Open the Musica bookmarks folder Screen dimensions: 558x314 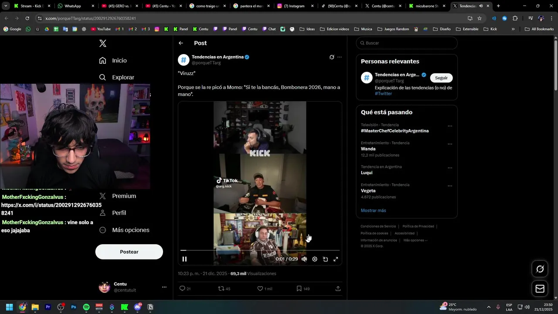pos(363,29)
